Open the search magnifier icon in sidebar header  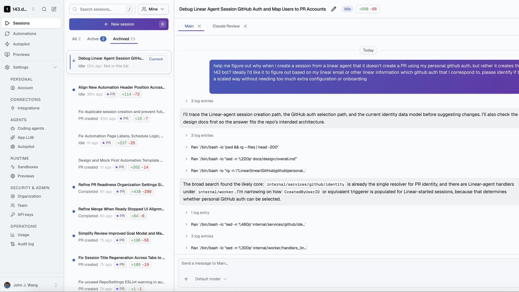(x=44, y=9)
